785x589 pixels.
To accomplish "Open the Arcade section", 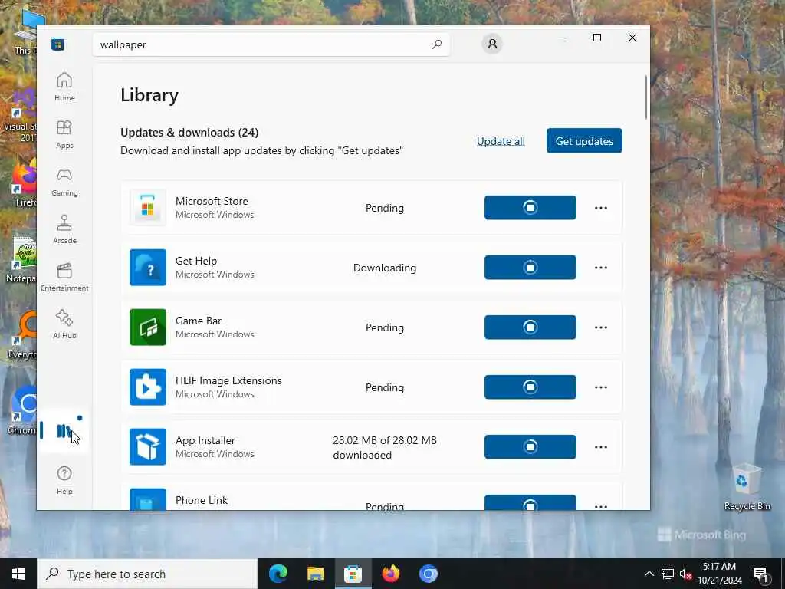I will (64, 229).
